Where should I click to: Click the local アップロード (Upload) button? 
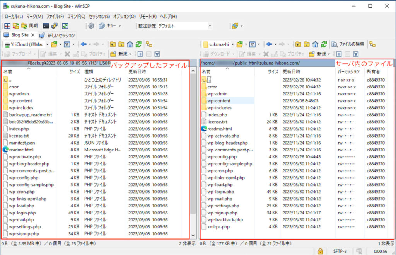[x=19, y=54]
